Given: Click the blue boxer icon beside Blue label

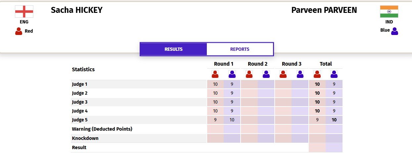Looking at the screenshot, I should pos(394,31).
